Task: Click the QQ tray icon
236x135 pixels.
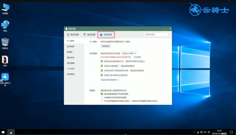Action: 198,132
